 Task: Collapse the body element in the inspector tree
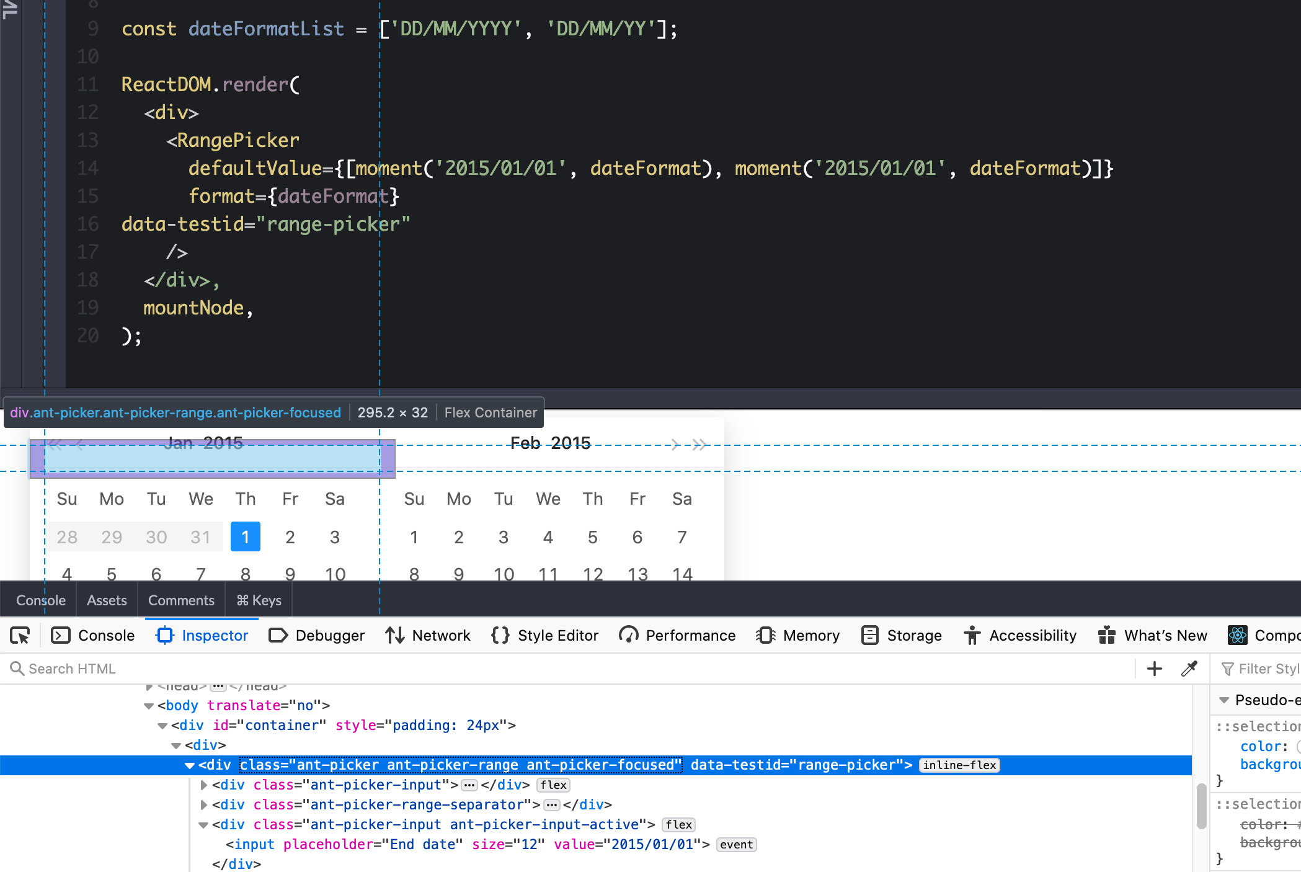point(149,705)
